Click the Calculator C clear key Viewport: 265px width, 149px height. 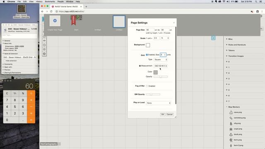[7, 94]
